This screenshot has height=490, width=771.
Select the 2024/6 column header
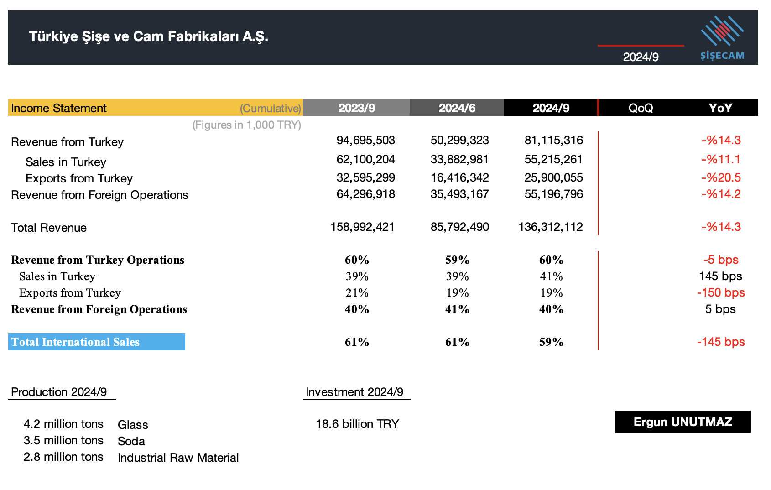[457, 108]
